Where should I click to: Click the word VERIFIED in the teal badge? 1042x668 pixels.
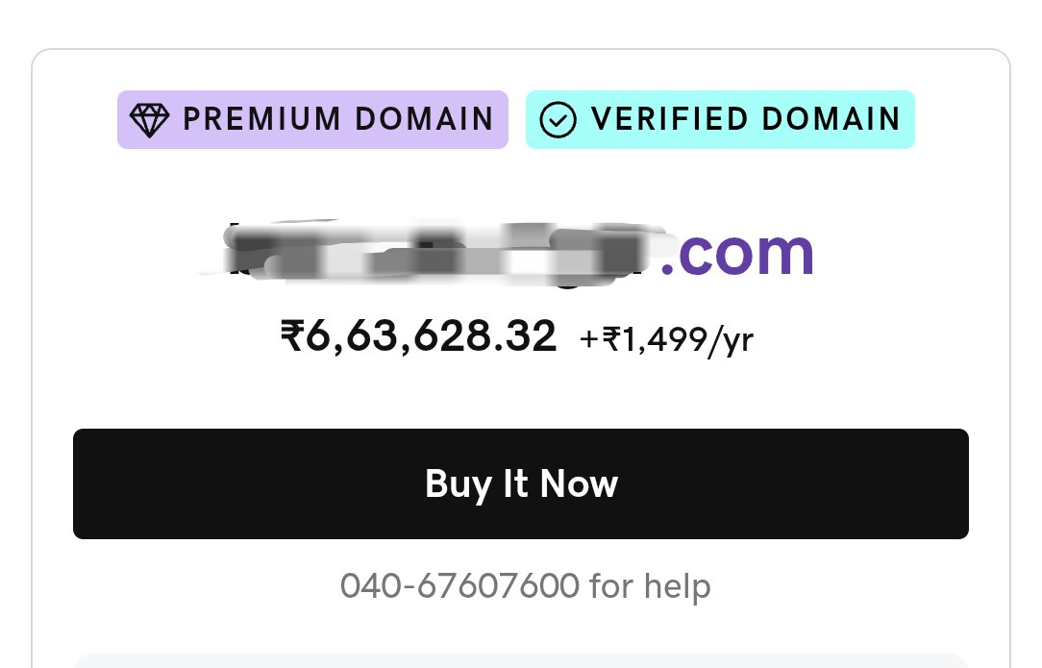[670, 119]
